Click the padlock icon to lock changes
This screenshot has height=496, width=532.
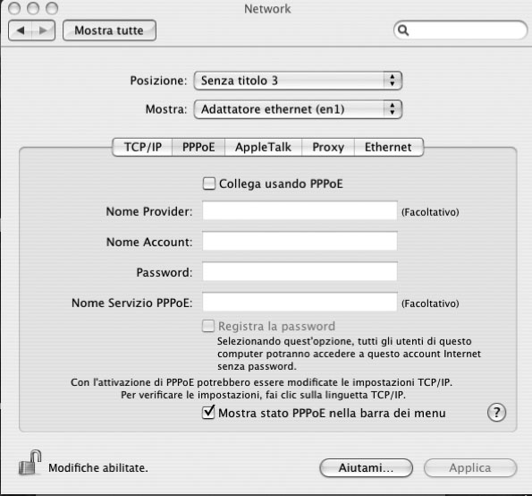(30, 463)
